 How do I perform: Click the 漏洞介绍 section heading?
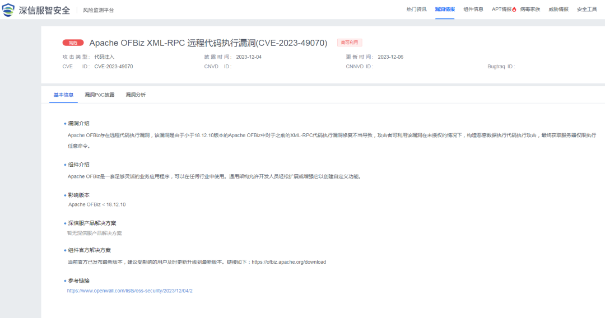coord(79,123)
